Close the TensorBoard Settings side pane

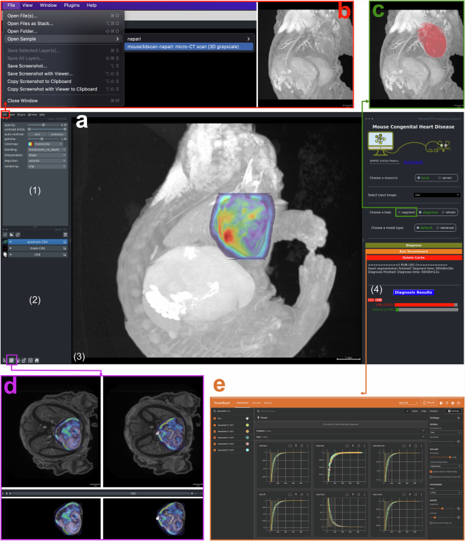[458, 418]
